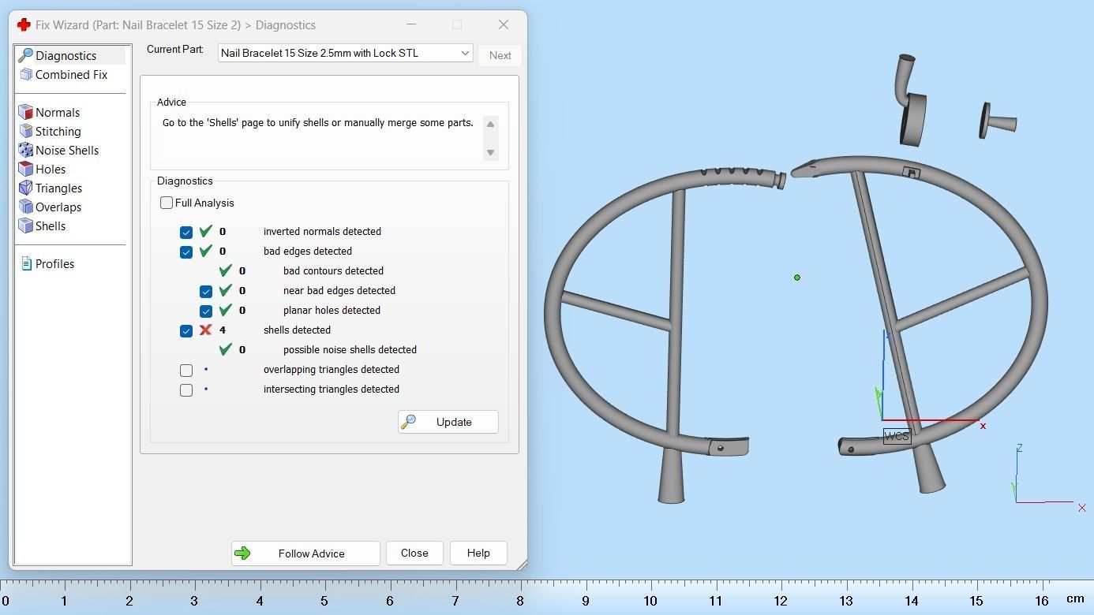Image resolution: width=1094 pixels, height=615 pixels.
Task: Click the 'possible noise shells detected' text
Action: coord(350,350)
